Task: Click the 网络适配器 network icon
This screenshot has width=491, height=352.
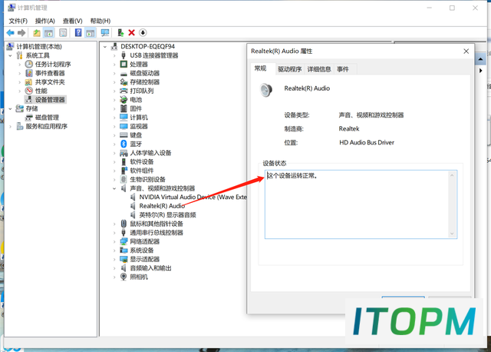Action: tap(124, 241)
